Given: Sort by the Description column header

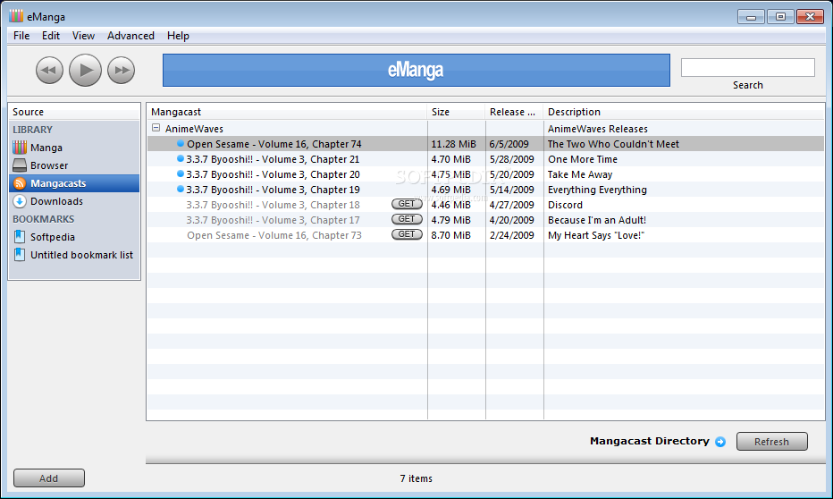Looking at the screenshot, I should (684, 112).
